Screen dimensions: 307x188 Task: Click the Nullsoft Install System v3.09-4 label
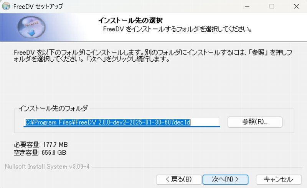coord(47,167)
